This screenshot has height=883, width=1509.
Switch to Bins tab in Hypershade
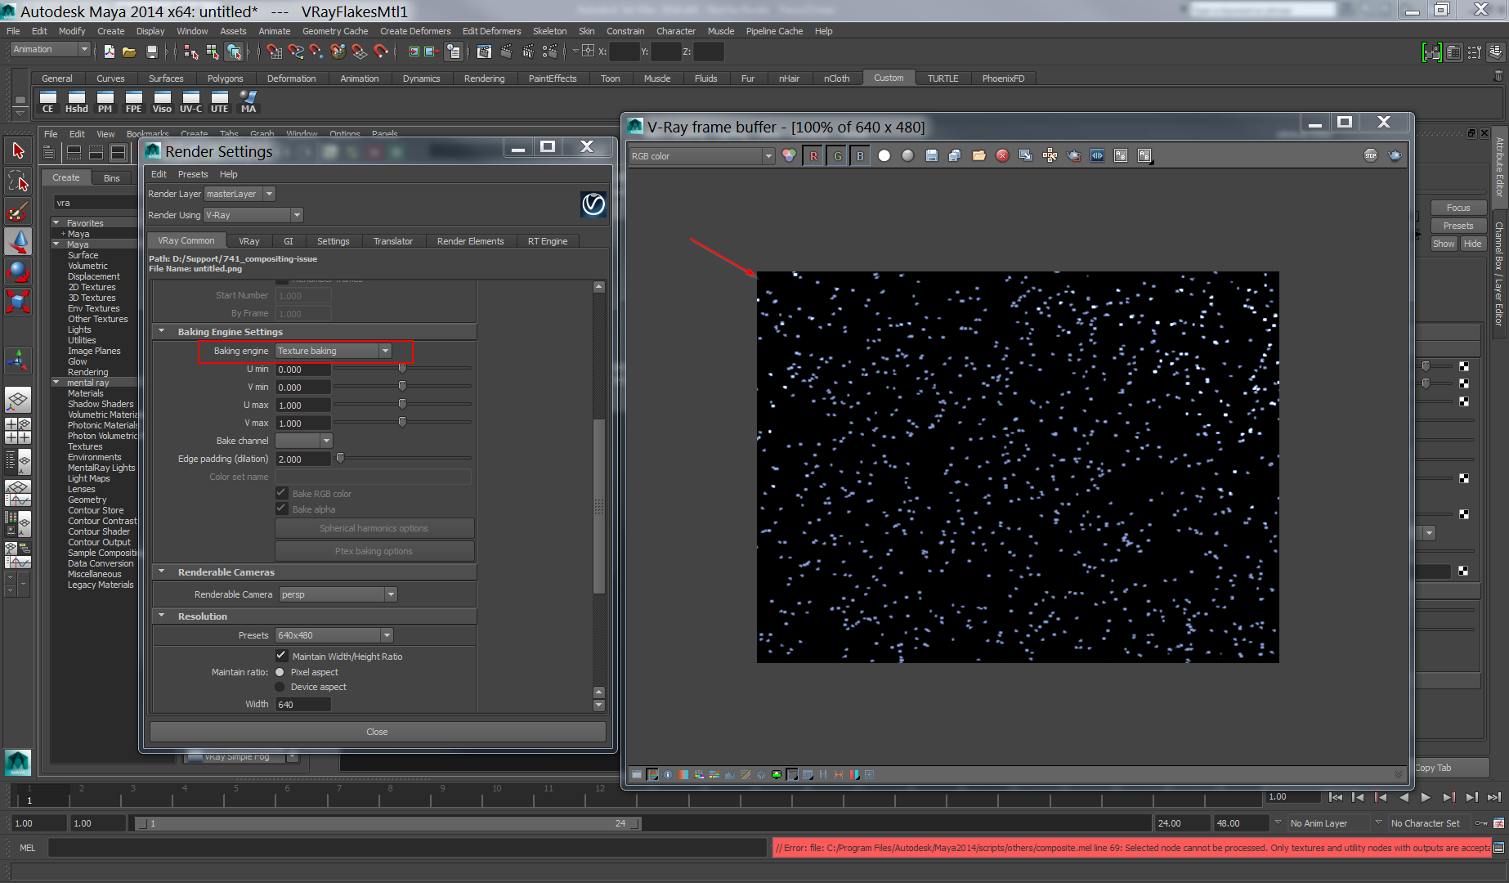pos(112,178)
